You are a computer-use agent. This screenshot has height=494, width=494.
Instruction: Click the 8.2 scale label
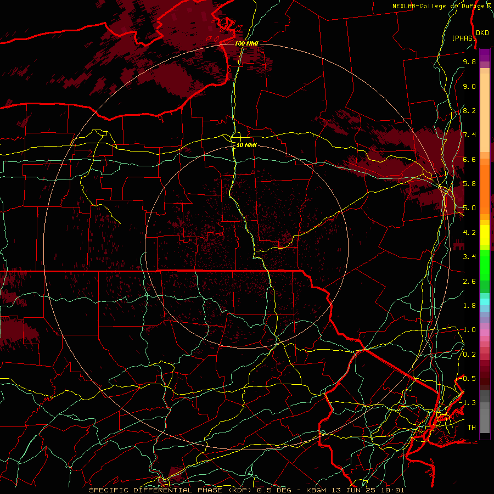tap(469, 110)
